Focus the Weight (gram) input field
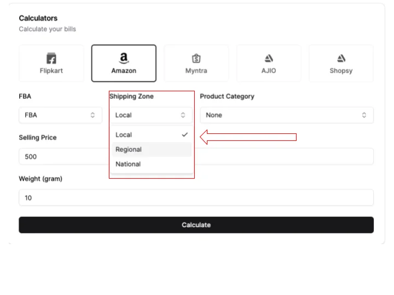The width and height of the screenshot is (394, 295). (x=196, y=198)
